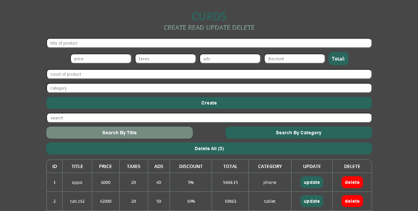Select the 'phone' category cell
The image size is (418, 211).
[270, 182]
